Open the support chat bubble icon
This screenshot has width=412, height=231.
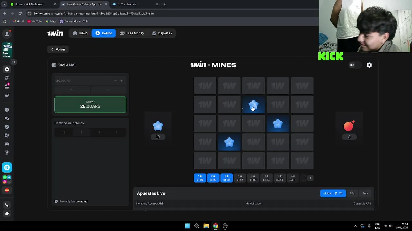[x=7, y=213]
